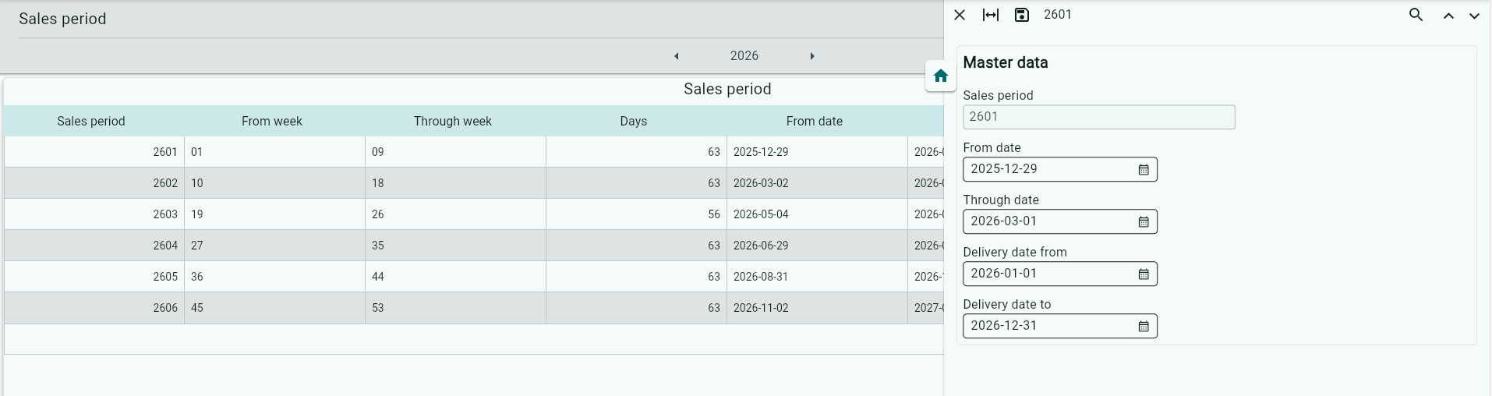Click the Through week column header
This screenshot has height=396, width=1492.
click(452, 121)
